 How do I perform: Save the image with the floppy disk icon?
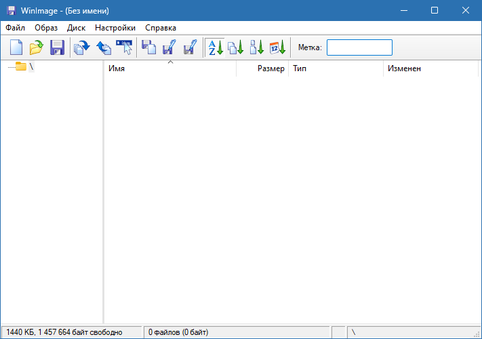pos(57,47)
